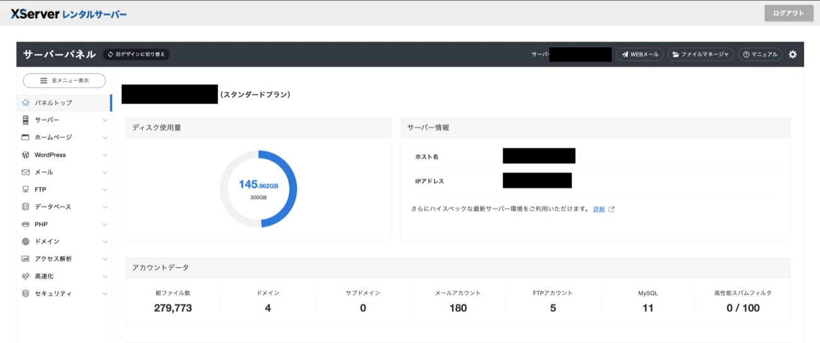Select パネルトップ in the sidebar
This screenshot has height=343, width=820.
[64, 103]
